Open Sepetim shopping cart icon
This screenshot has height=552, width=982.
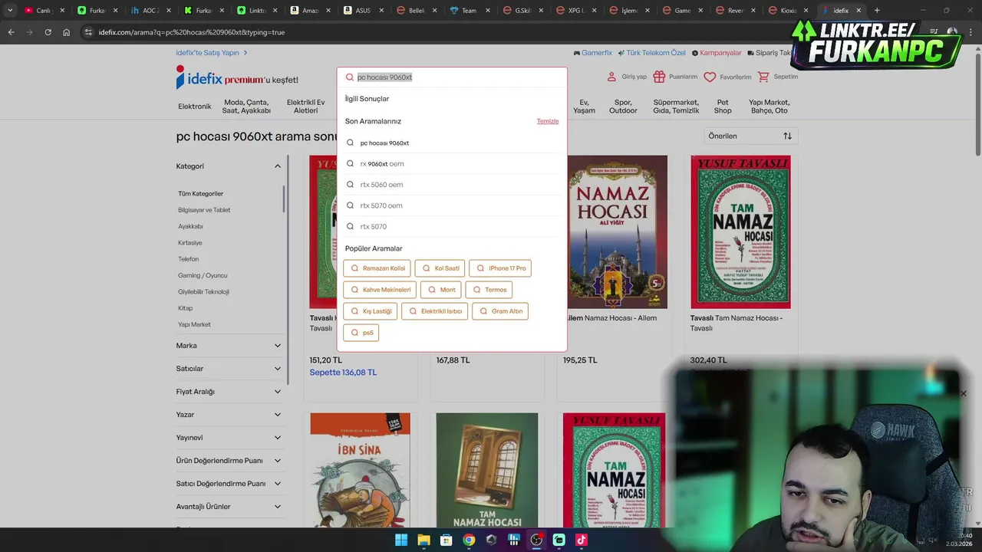point(763,77)
